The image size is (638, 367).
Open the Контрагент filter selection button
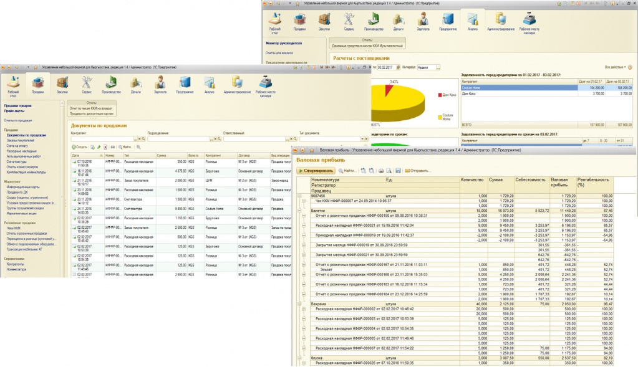(136, 139)
